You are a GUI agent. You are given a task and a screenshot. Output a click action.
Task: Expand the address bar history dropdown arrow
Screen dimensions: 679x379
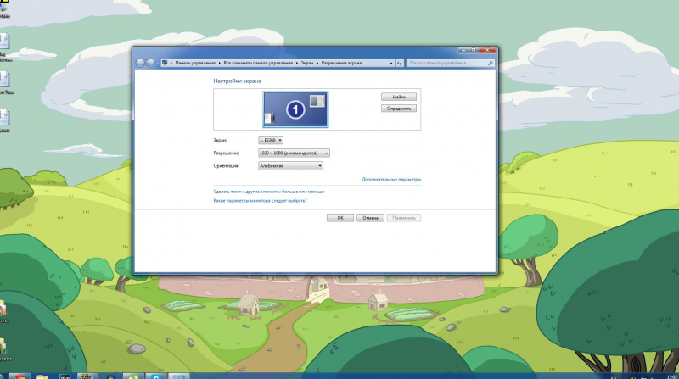coord(391,63)
